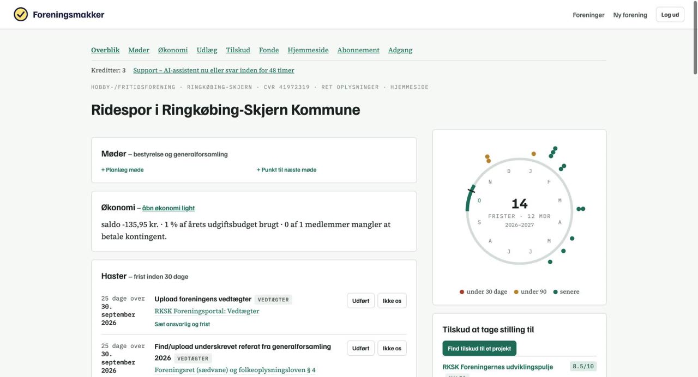Click the CVR 41972319 text
698x377 pixels.
(x=287, y=87)
